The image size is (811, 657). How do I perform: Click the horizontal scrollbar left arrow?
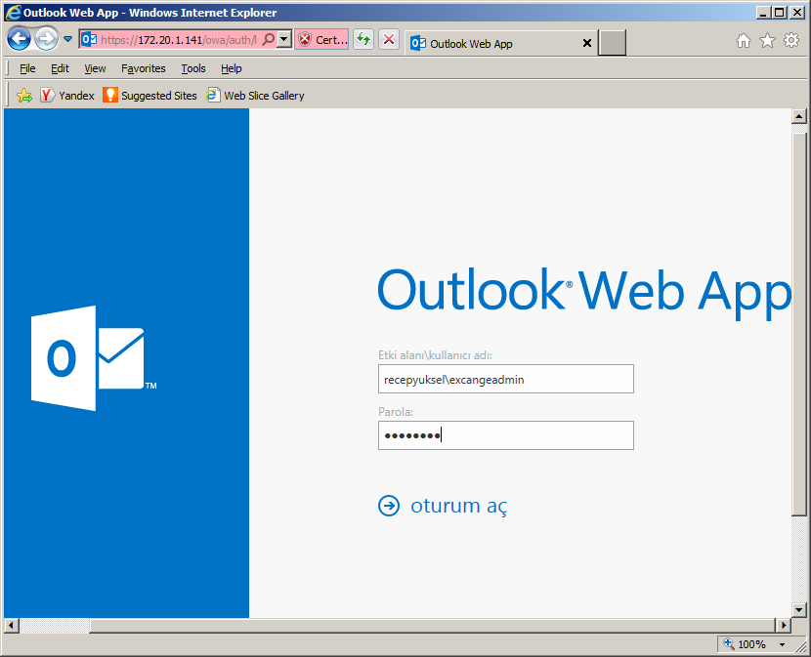point(12,626)
